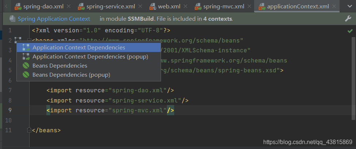Click the context files icon in banner
Image resolution: width=356 pixels, height=149 pixels.
pos(12,19)
